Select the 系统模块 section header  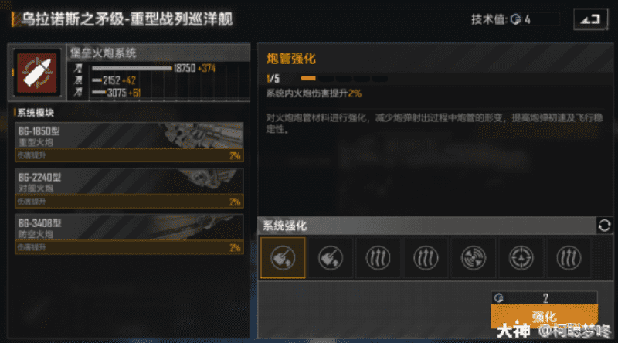click(x=35, y=113)
